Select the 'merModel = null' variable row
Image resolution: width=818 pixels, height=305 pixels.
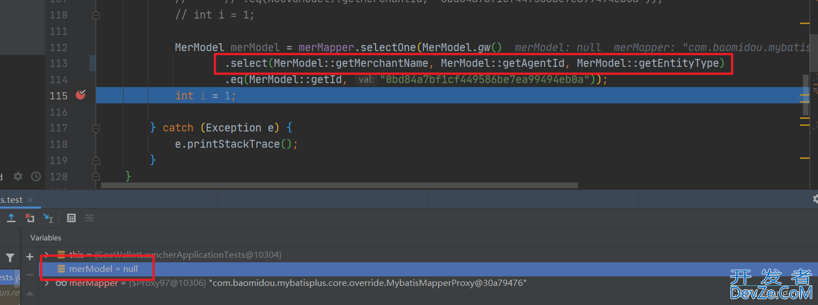pyautogui.click(x=428, y=269)
